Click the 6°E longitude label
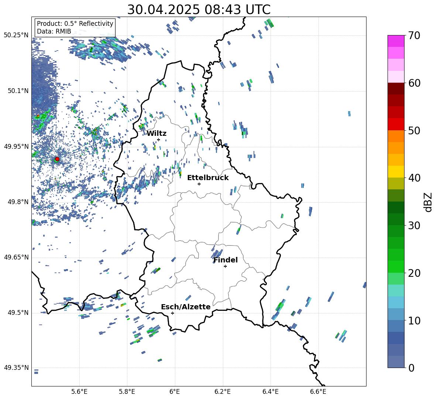437x399 pixels. [175, 392]
